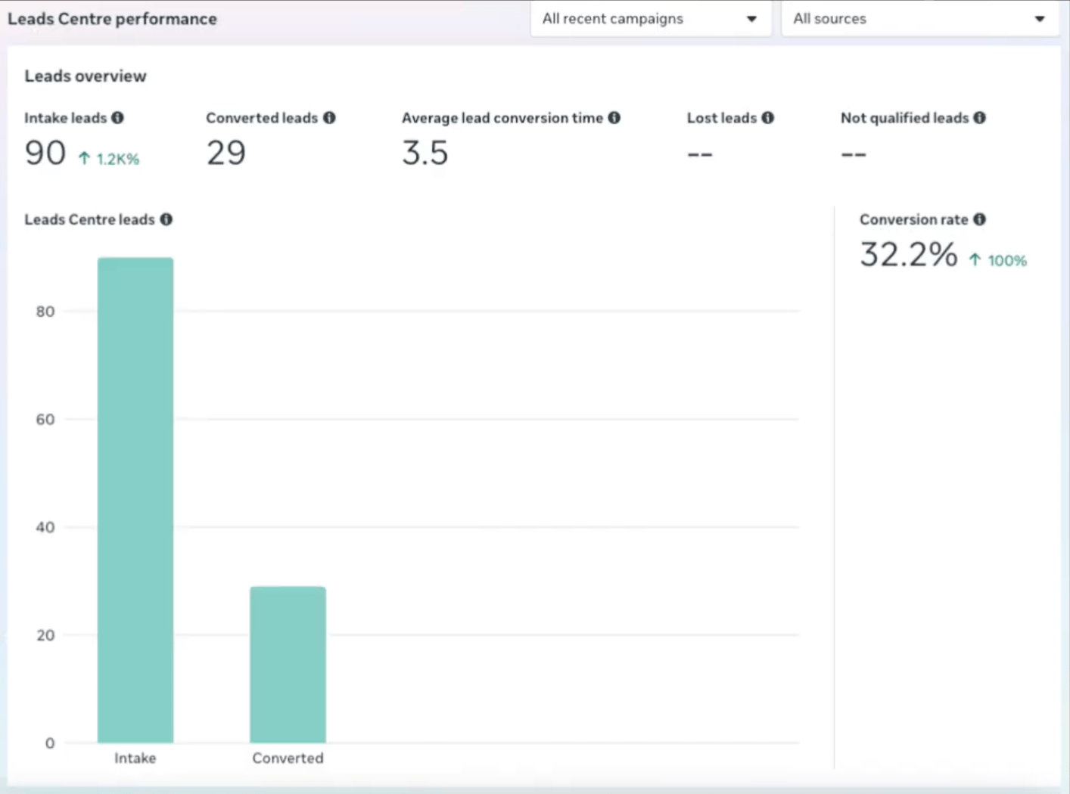
Task: Click the 40 y-axis label
Action: pos(45,528)
